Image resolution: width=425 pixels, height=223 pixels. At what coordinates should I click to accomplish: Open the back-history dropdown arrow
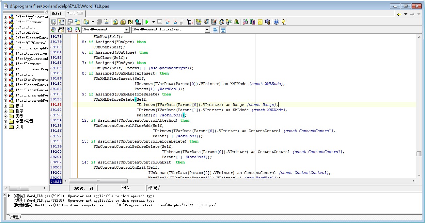[406, 14]
